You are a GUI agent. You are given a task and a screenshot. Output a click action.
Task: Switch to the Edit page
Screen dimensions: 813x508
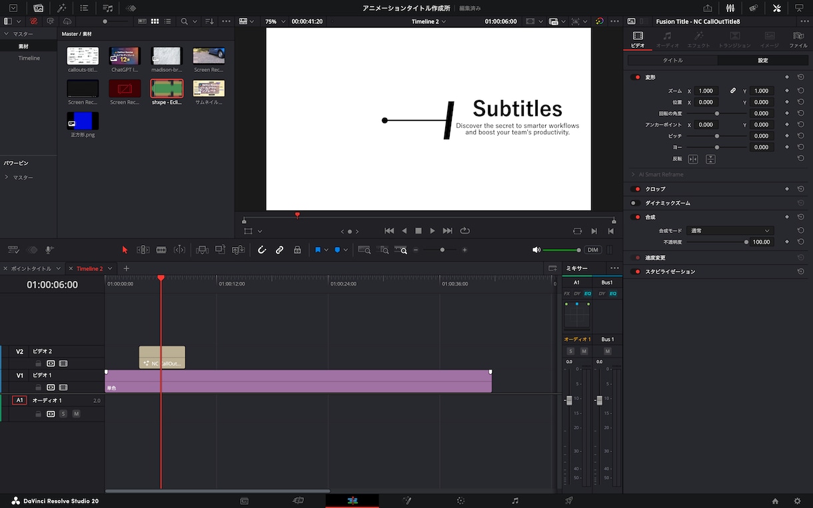pyautogui.click(x=352, y=501)
